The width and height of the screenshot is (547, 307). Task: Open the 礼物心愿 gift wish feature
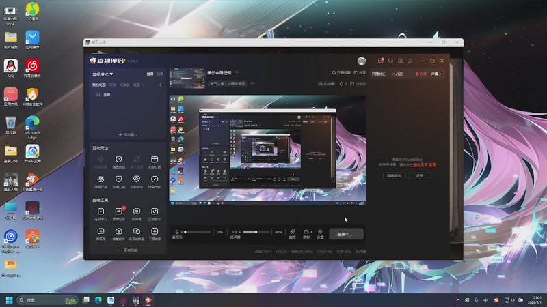155,162
